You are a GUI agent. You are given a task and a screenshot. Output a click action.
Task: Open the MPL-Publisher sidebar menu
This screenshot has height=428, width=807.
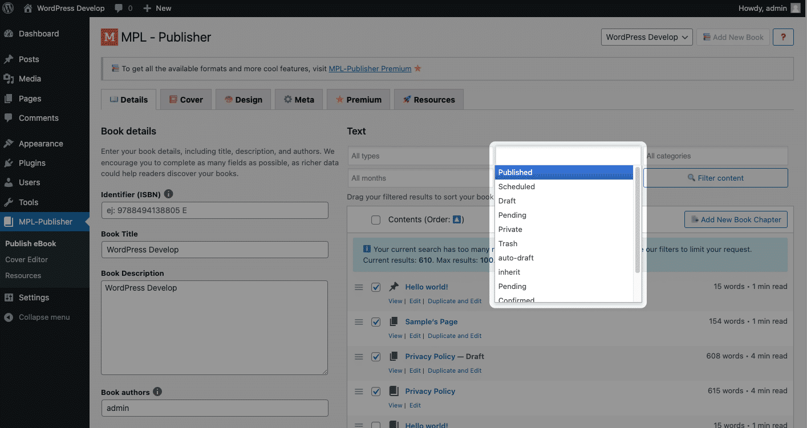click(44, 222)
